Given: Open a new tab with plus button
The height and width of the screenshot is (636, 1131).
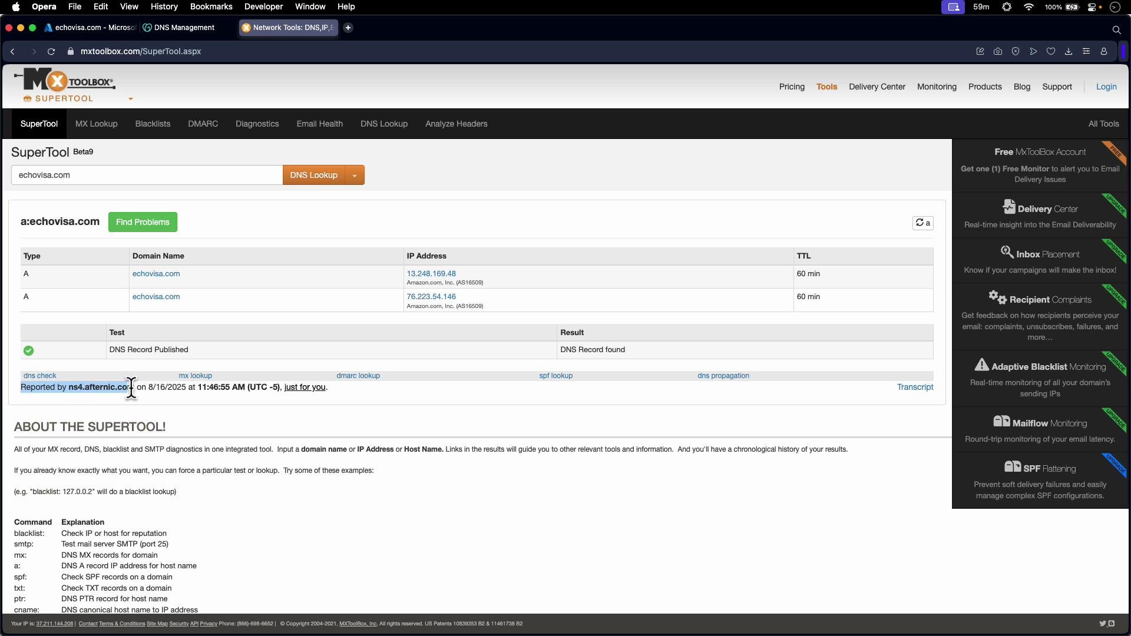Looking at the screenshot, I should click(x=348, y=28).
